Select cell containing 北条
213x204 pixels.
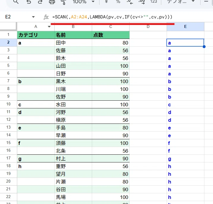[73, 151]
